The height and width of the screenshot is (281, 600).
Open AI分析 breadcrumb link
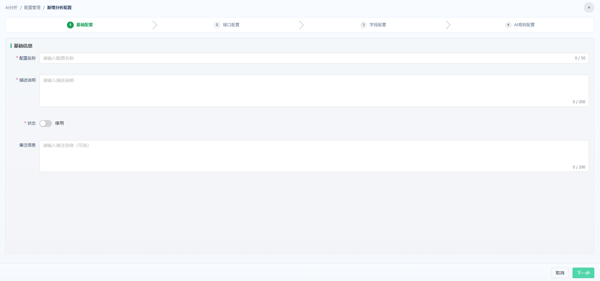[x=11, y=8]
